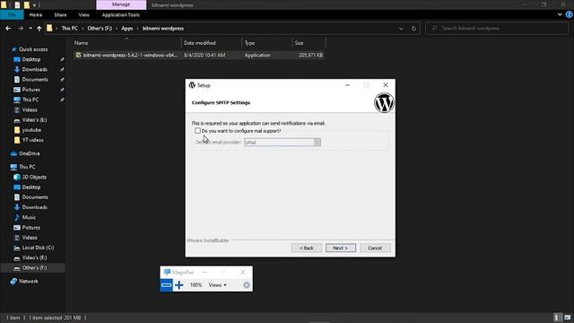Expand address bar history dropdown
Viewport: 574px width, 323px height.
click(x=401, y=28)
